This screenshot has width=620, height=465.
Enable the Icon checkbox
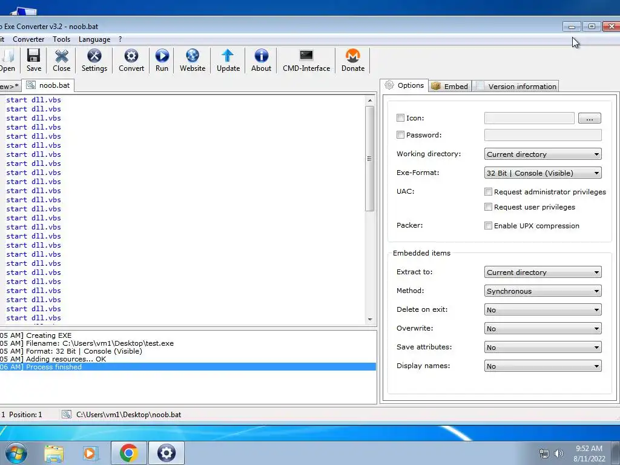pos(400,118)
